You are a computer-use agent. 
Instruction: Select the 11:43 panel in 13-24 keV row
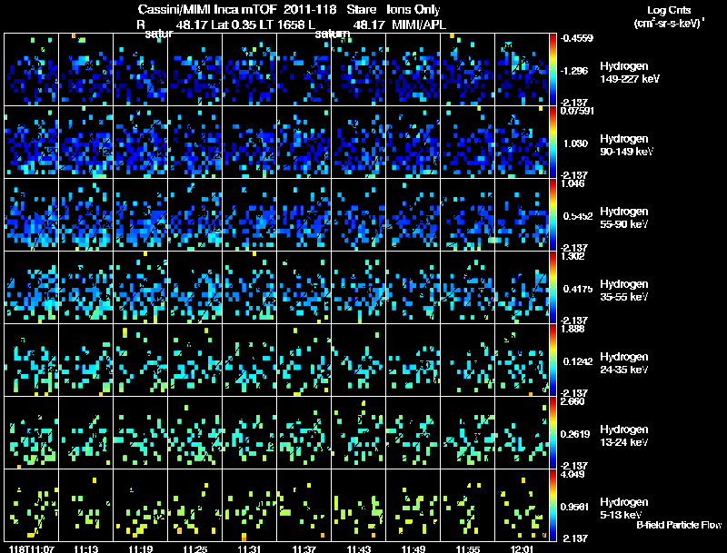358,433
